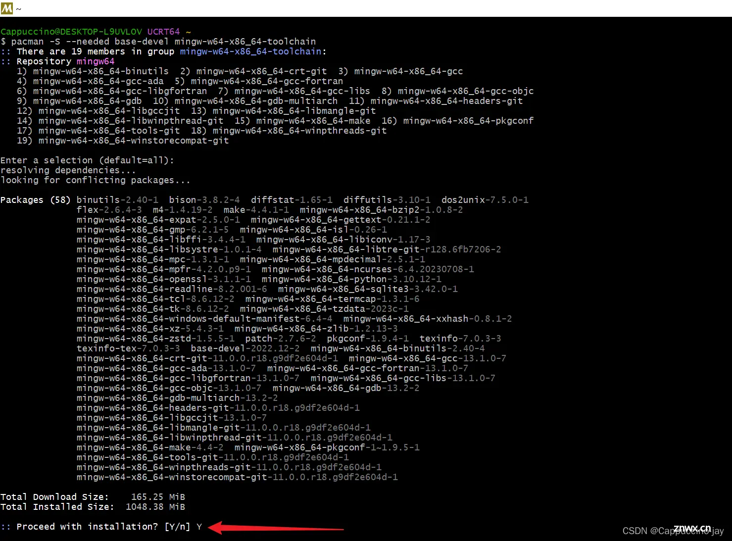
Task: Click package 'flex-2.6.4-3'
Action: point(109,210)
